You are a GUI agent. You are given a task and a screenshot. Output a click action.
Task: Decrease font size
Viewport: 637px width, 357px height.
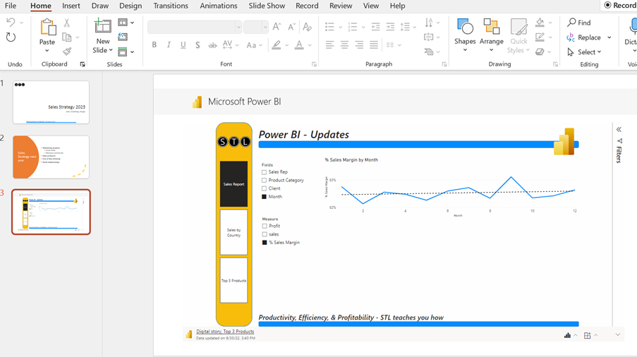click(291, 27)
